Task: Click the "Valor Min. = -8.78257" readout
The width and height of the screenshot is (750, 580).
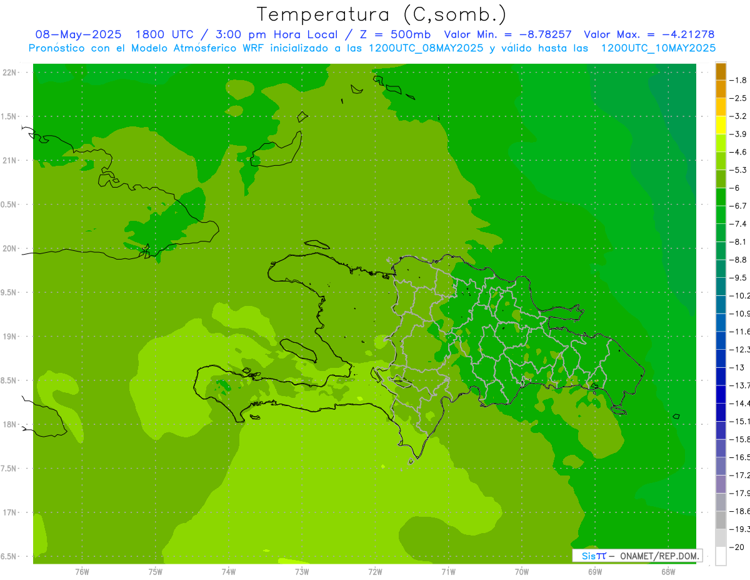Action: pos(507,34)
